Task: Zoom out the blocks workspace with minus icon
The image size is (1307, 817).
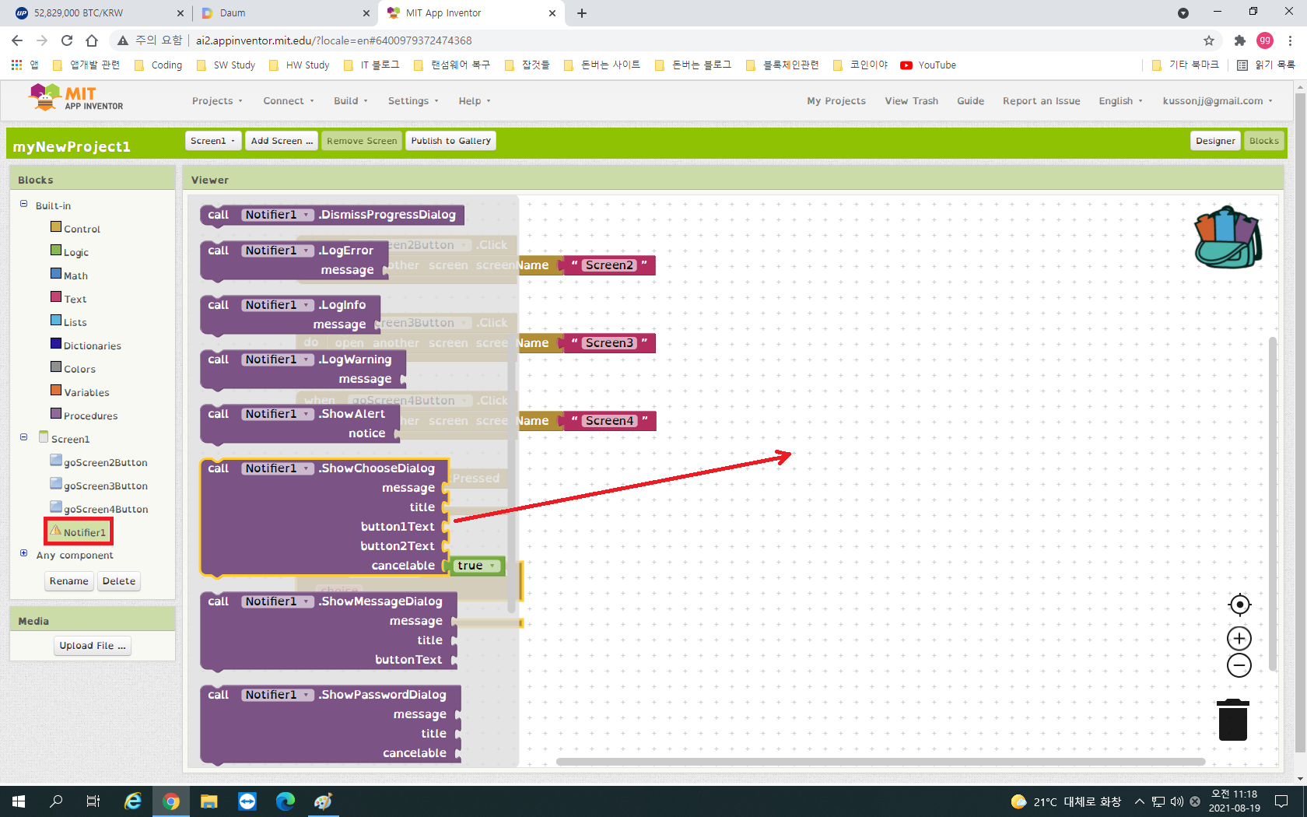Action: tap(1239, 665)
